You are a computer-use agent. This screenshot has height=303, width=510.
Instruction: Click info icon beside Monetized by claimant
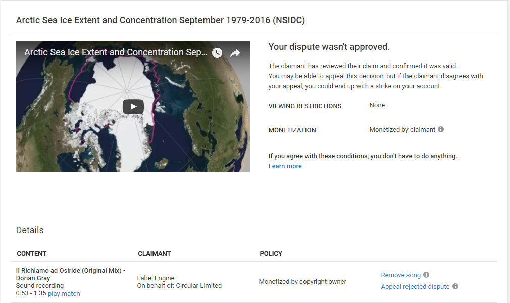tap(441, 129)
